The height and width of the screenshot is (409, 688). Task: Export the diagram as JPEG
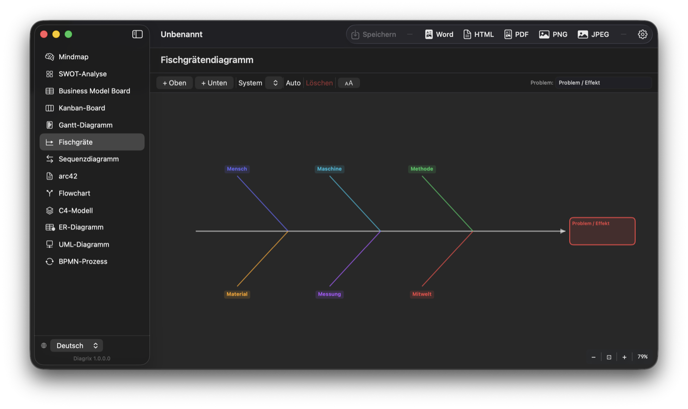pyautogui.click(x=594, y=34)
